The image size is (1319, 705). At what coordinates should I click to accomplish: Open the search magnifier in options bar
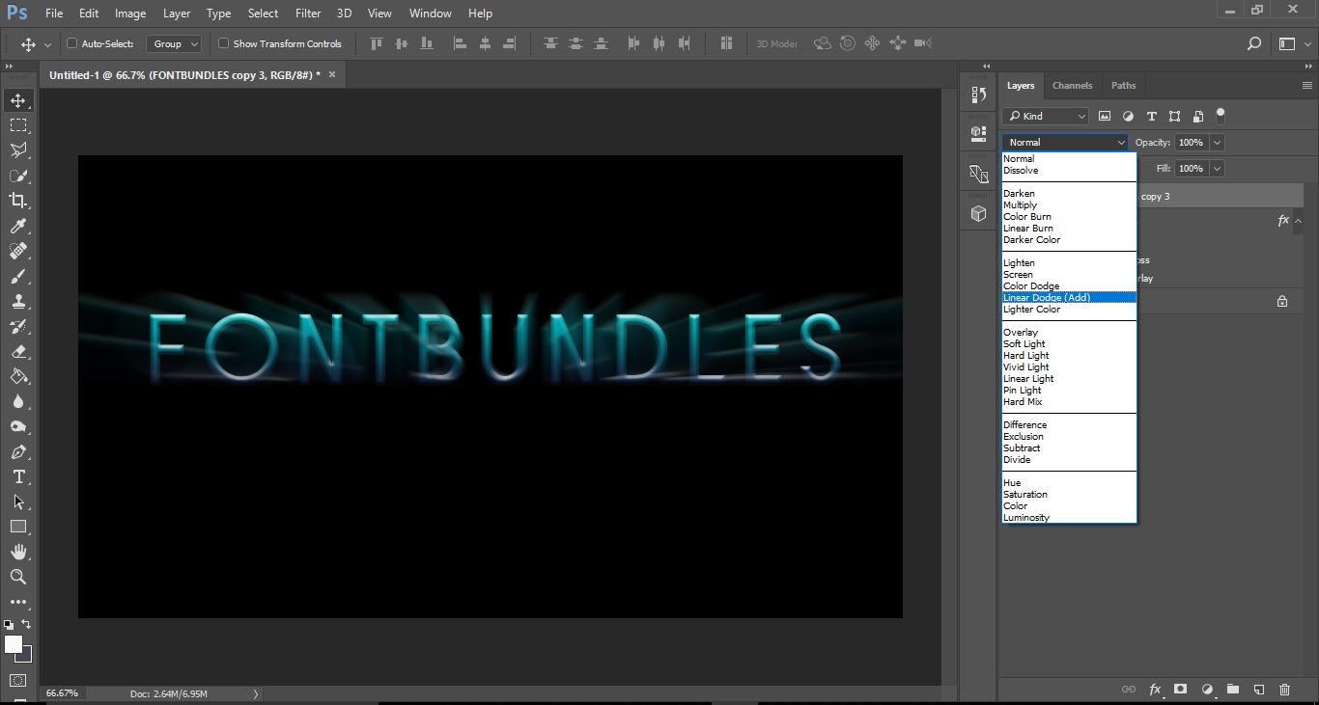(x=1254, y=43)
